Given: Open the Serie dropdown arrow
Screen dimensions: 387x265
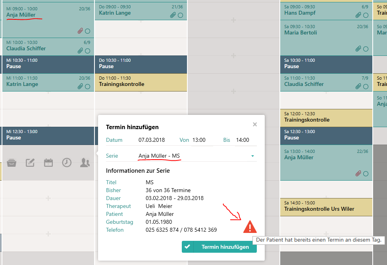Looking at the screenshot, I should coord(252,156).
